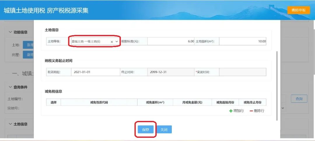Click the 减免终止月份 column header
Screen dimensions: 315x141
click(253, 102)
